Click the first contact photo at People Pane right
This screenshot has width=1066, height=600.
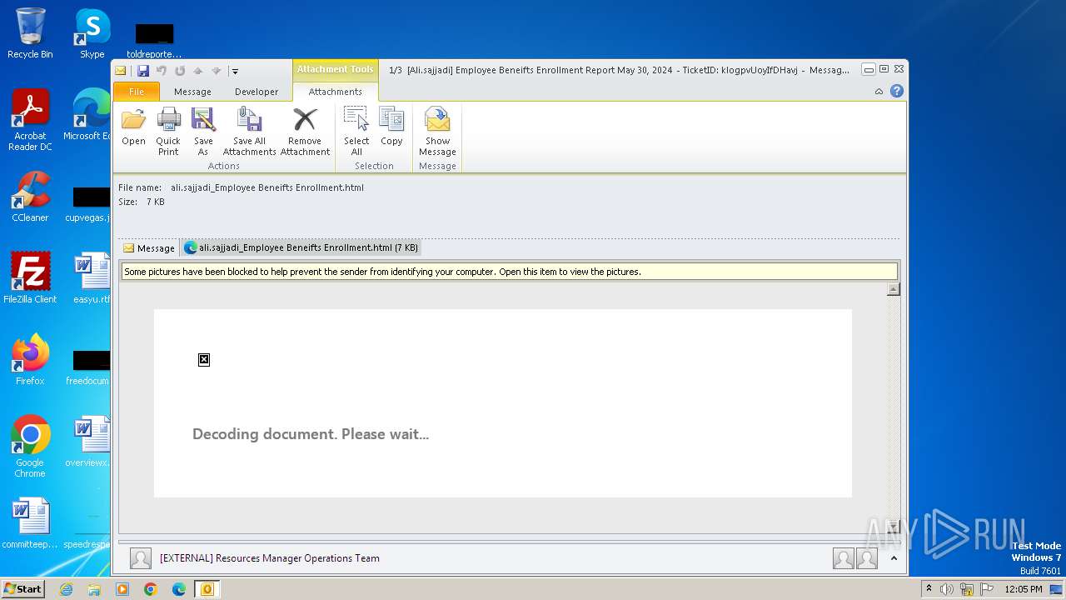843,558
